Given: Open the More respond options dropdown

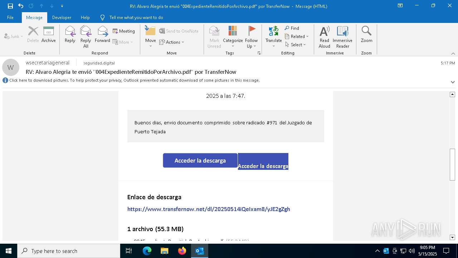Looking at the screenshot, I should click(x=123, y=42).
